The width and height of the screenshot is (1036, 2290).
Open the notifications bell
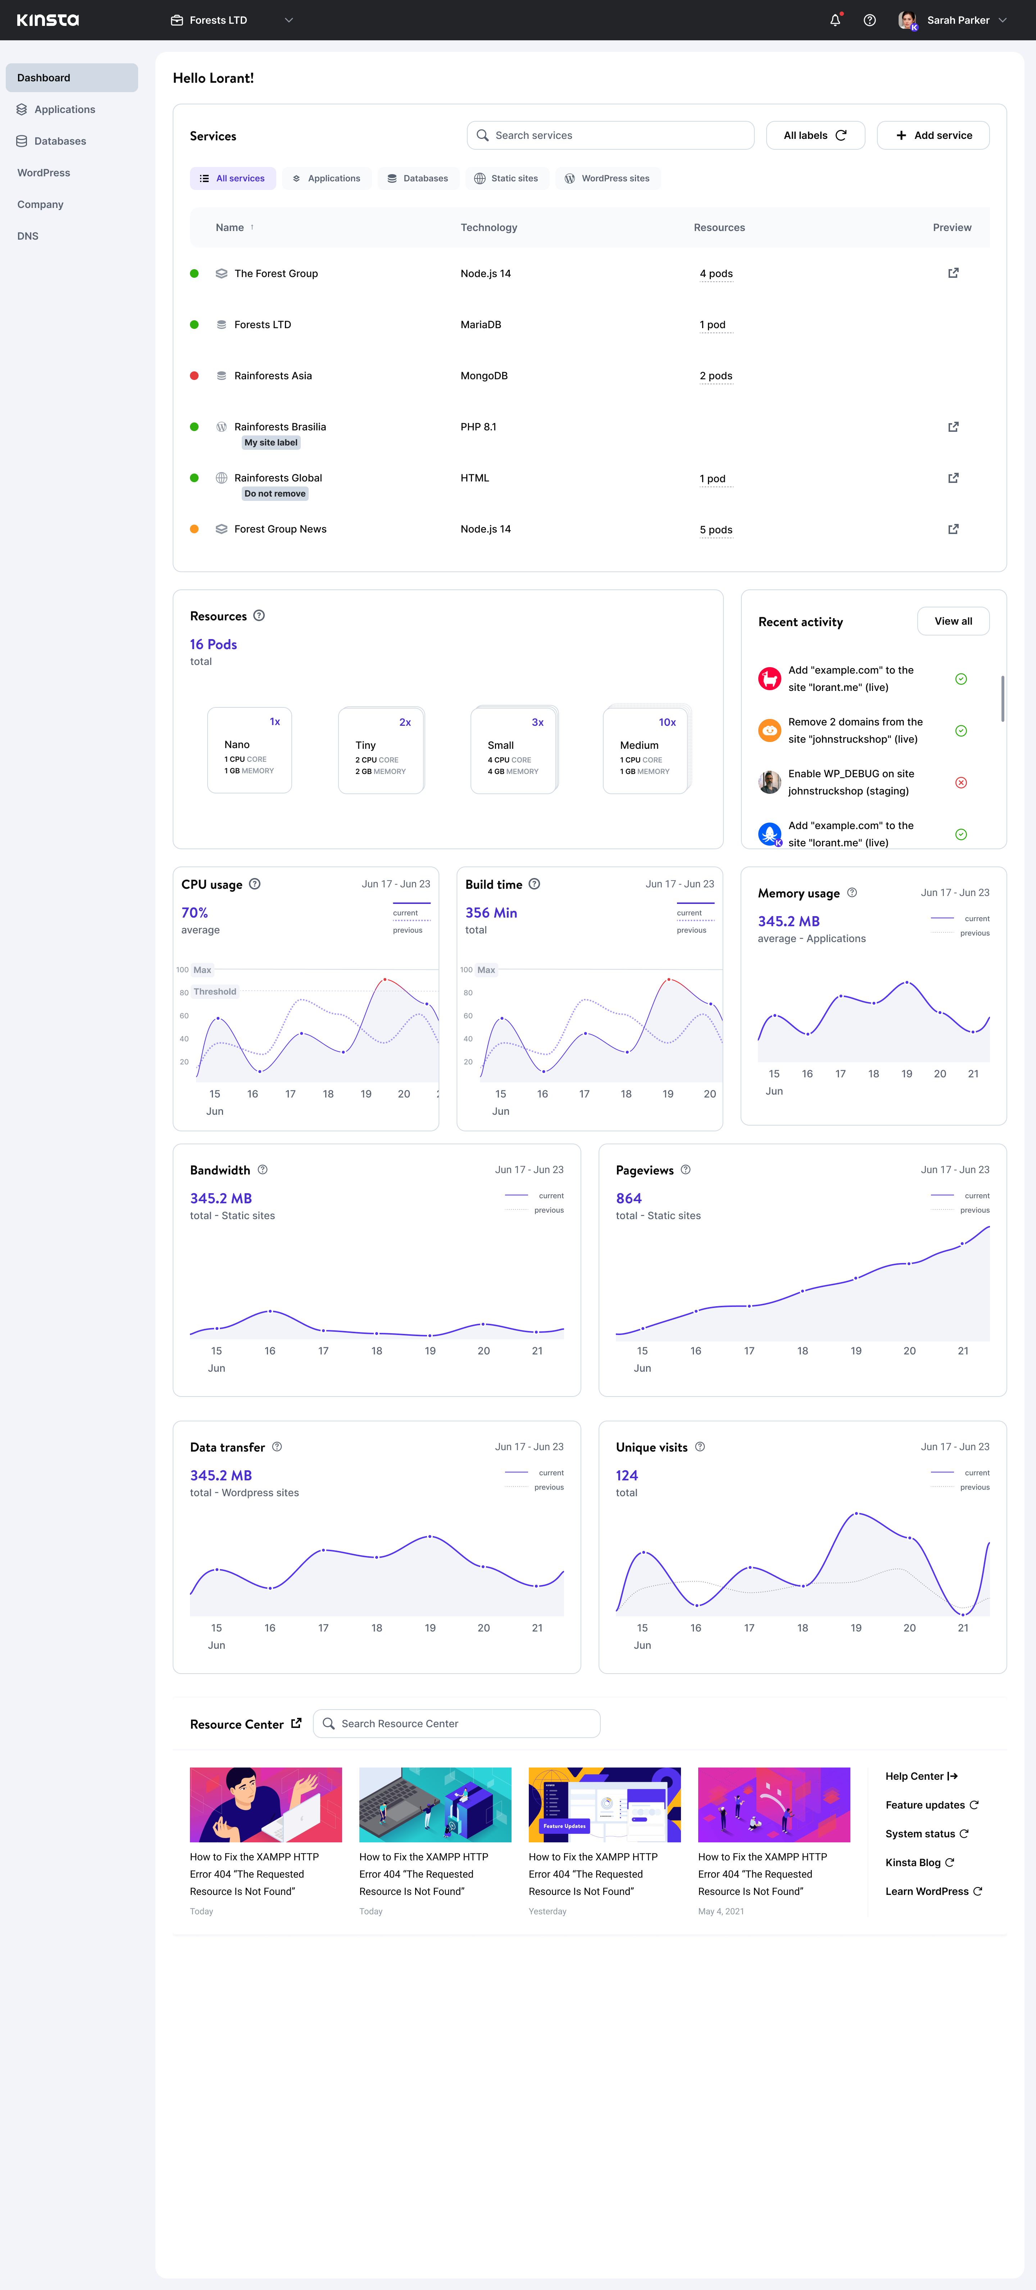[x=835, y=21]
